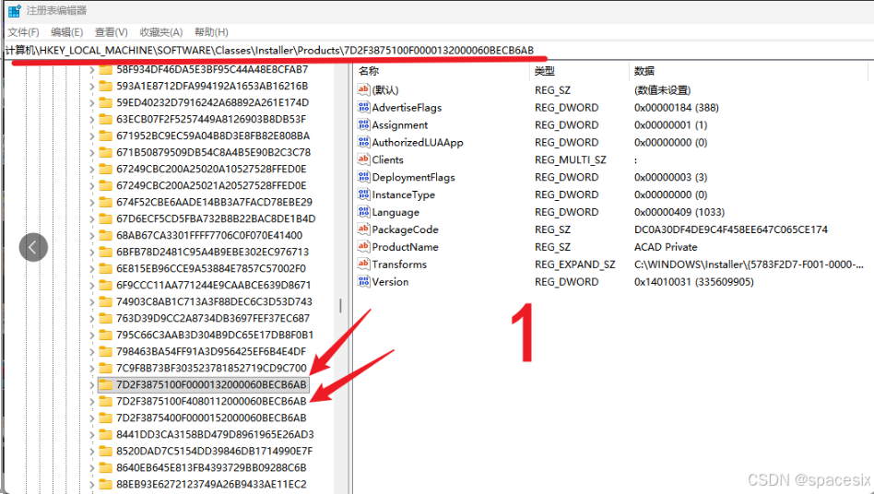Click the Transforms C:\WINDOWS\Installer data
Image resolution: width=874 pixels, height=494 pixels.
click(x=750, y=265)
